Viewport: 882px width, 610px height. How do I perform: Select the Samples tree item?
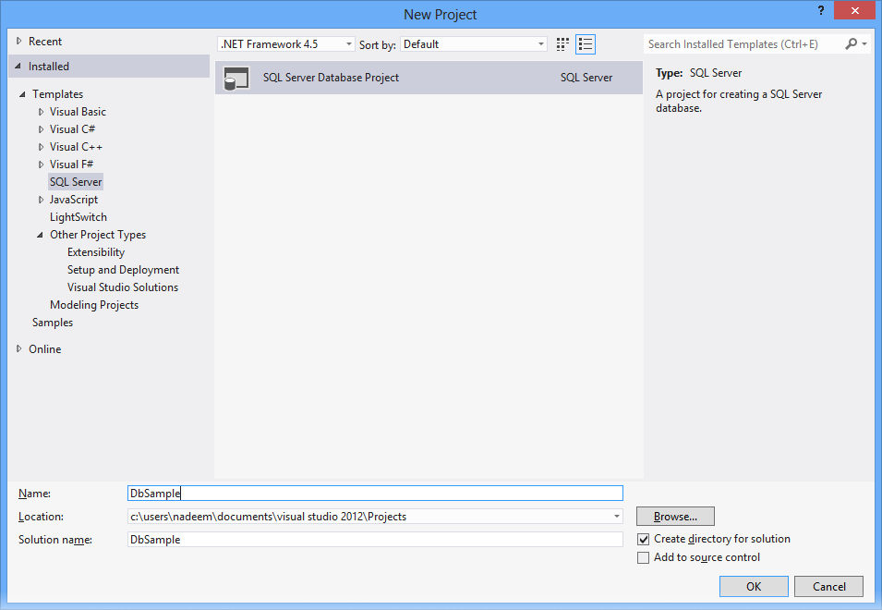pos(53,323)
